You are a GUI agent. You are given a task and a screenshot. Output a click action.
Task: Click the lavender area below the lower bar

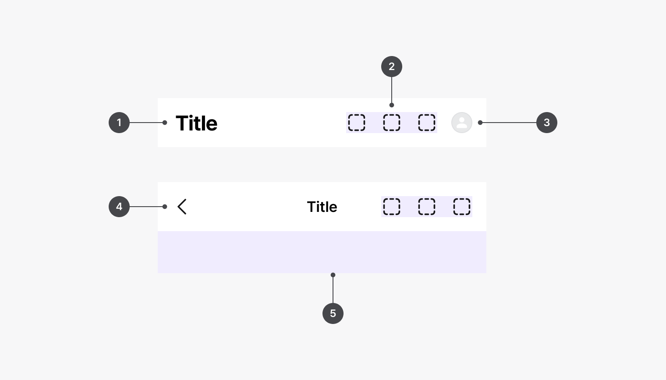(x=322, y=252)
